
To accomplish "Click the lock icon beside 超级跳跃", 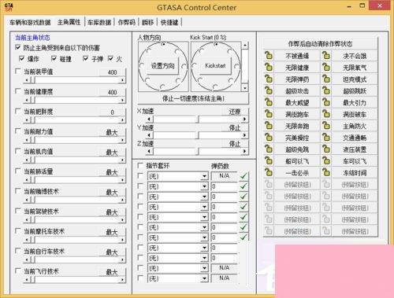I will [x=326, y=90].
